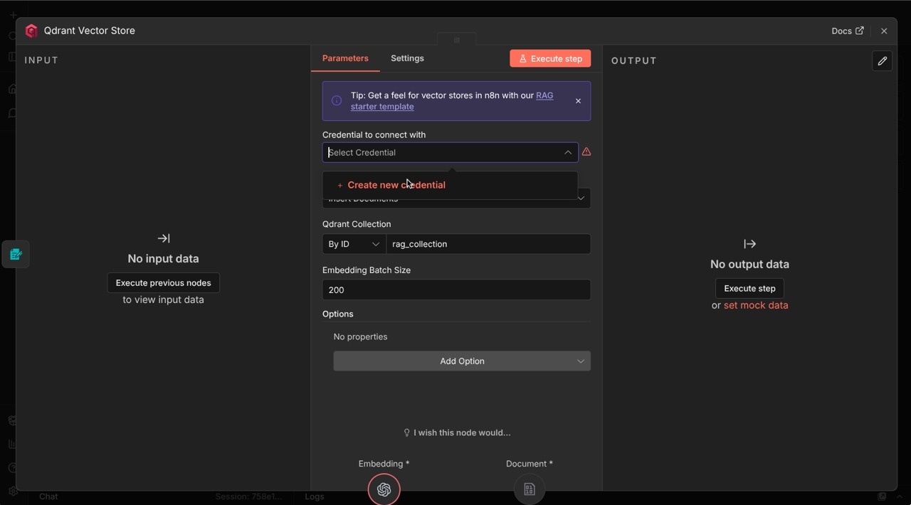Click the 'Qdrant Collection' label
911x505 pixels.
coord(357,224)
